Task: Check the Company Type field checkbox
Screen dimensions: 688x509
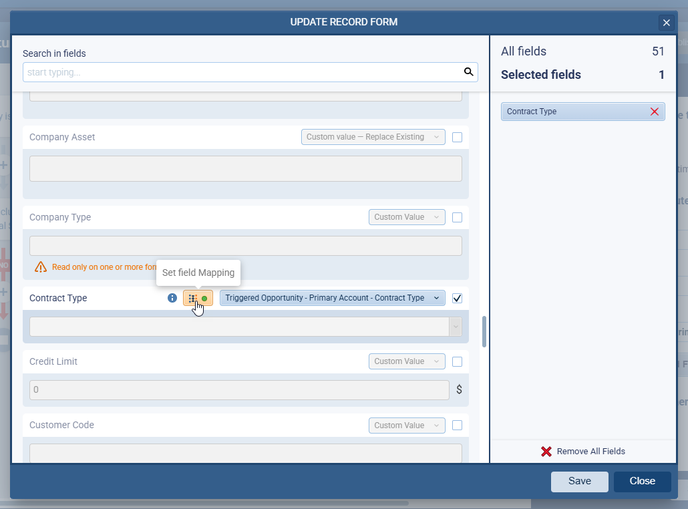Action: 457,218
